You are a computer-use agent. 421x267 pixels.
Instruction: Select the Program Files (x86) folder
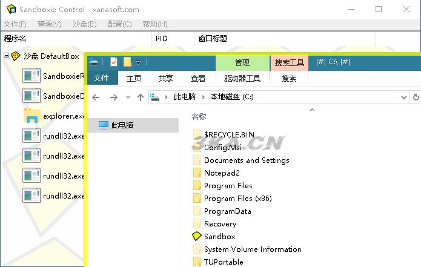click(x=237, y=199)
